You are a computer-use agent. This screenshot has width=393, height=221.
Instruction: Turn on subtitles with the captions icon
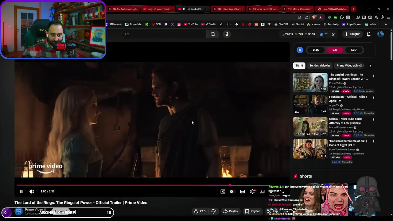[243, 192]
